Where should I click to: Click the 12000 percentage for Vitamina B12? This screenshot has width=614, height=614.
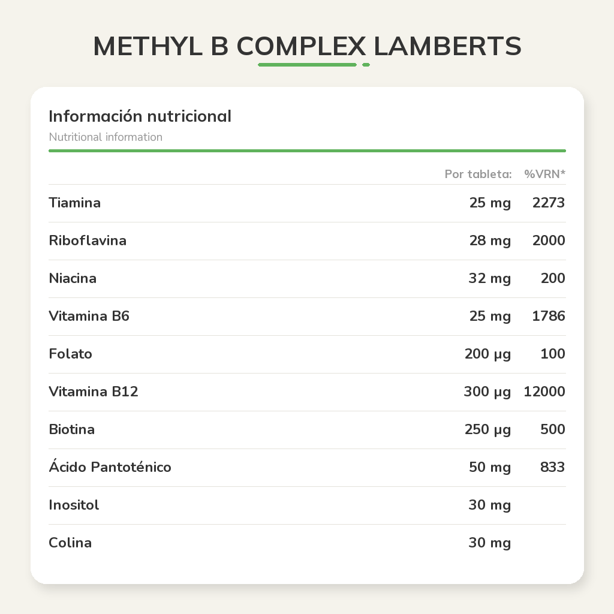tap(544, 392)
